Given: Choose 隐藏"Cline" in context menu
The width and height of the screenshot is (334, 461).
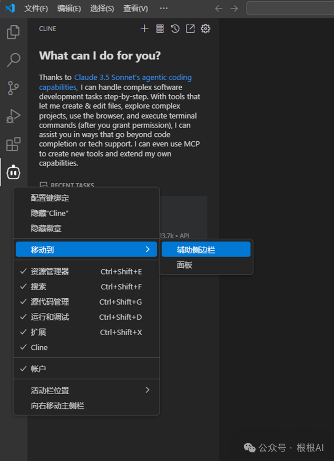Looking at the screenshot, I should point(86,213).
